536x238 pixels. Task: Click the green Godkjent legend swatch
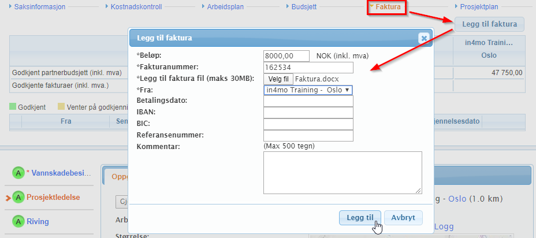click(13, 107)
